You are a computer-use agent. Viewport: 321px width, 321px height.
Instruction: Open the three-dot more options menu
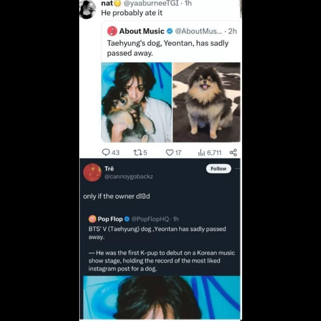coord(238,169)
